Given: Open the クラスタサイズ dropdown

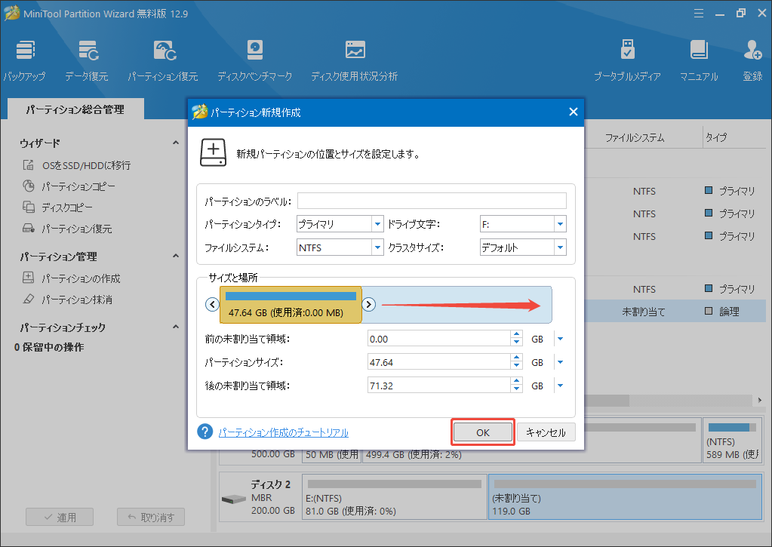Looking at the screenshot, I should coord(560,247).
